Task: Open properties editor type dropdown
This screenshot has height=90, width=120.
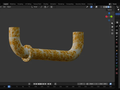Action: [x=118, y=22]
